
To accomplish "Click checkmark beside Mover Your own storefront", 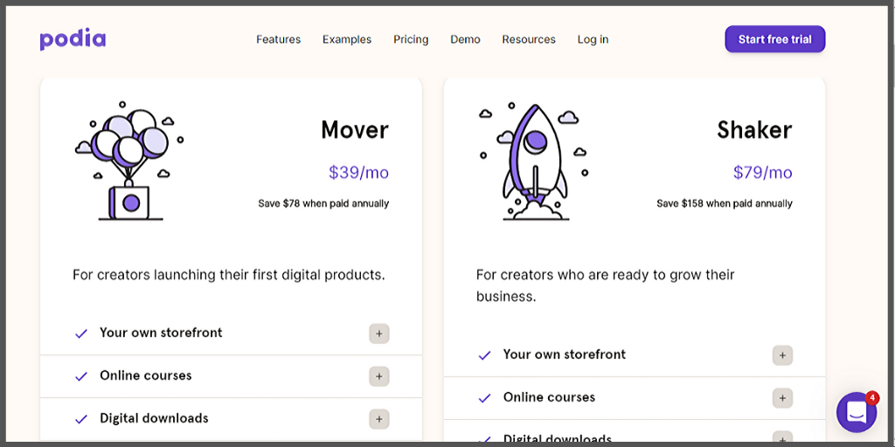I will coord(81,334).
